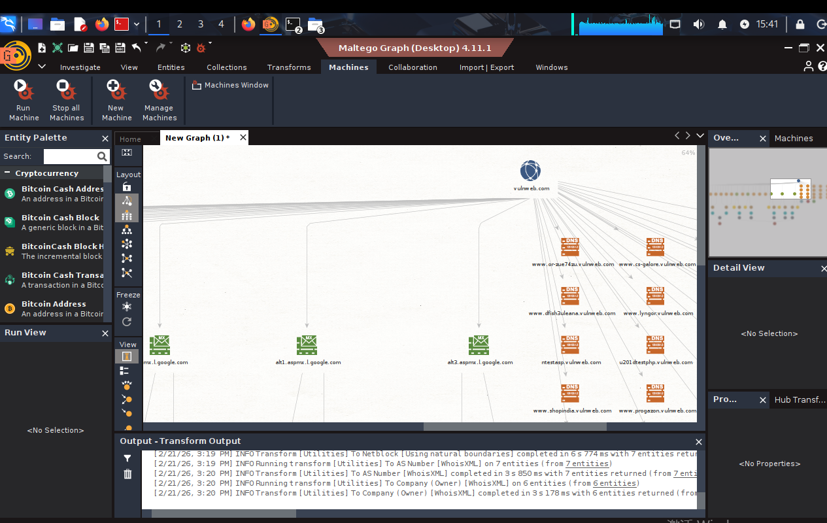This screenshot has height=523, width=827.
Task: Click zoom-to-fit icon above Layout
Action: pyautogui.click(x=127, y=152)
